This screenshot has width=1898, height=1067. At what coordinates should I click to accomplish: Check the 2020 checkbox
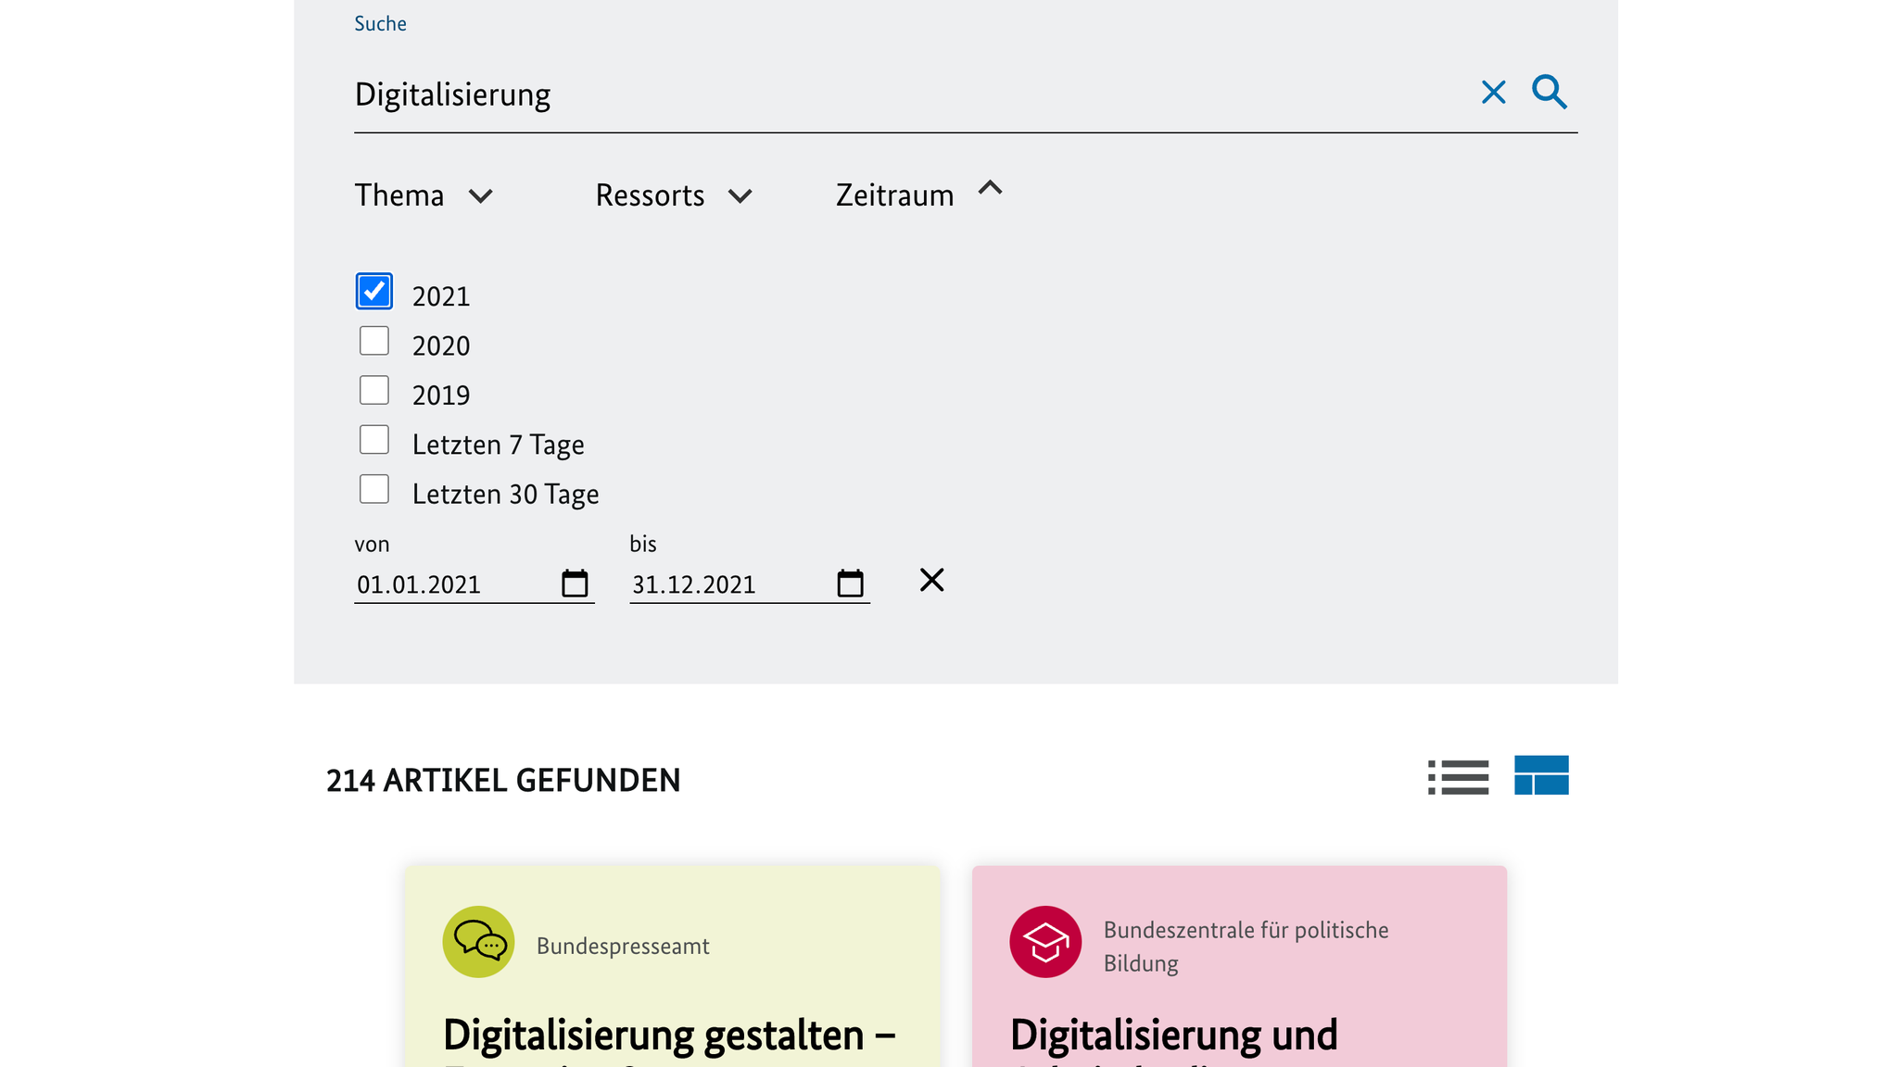(374, 341)
